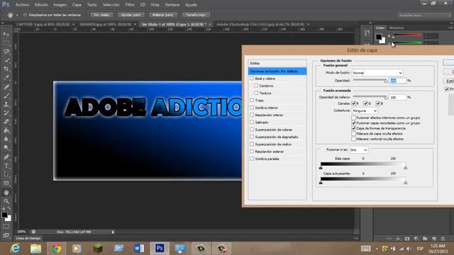Open Minecraft block icon on taskbar

click(98, 249)
